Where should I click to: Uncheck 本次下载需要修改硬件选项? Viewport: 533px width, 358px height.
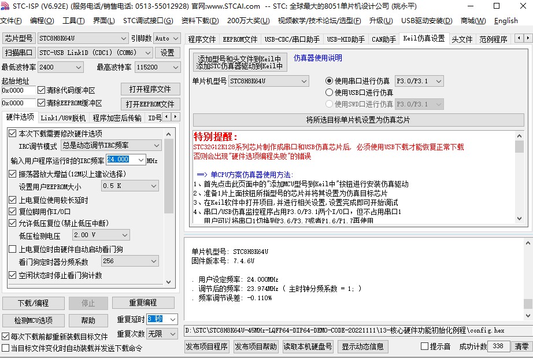[x=13, y=134]
